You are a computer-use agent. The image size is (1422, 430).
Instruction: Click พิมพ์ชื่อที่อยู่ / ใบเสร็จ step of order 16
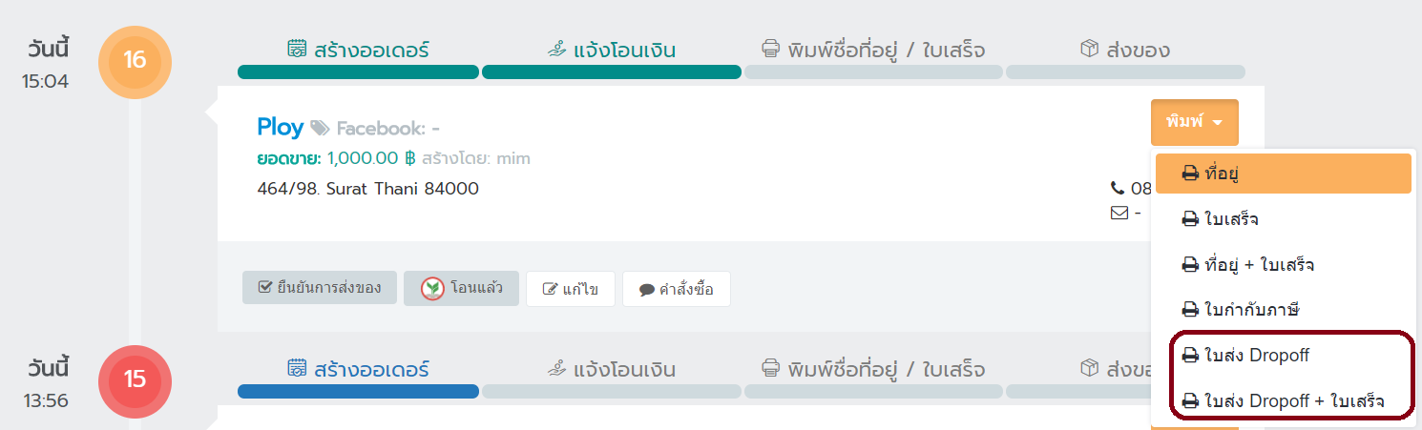pyautogui.click(x=873, y=51)
